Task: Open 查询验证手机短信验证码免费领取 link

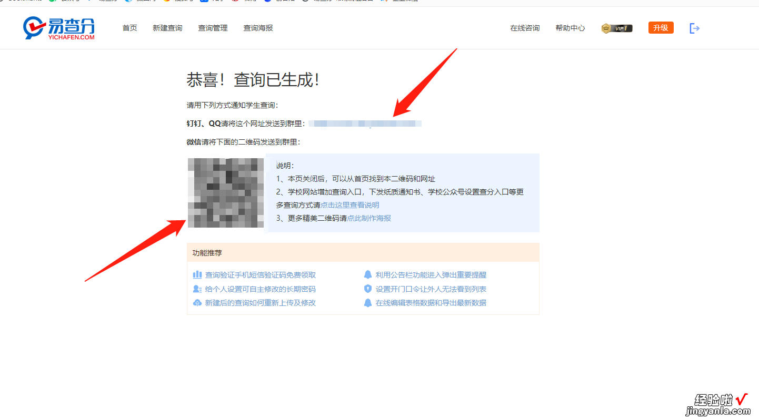Action: 261,275
